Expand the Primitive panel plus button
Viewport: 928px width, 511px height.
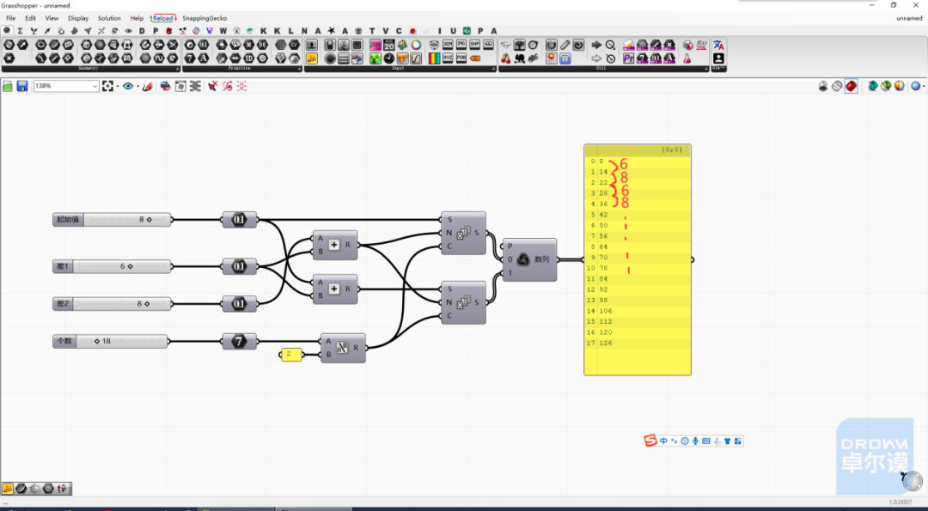tap(300, 69)
